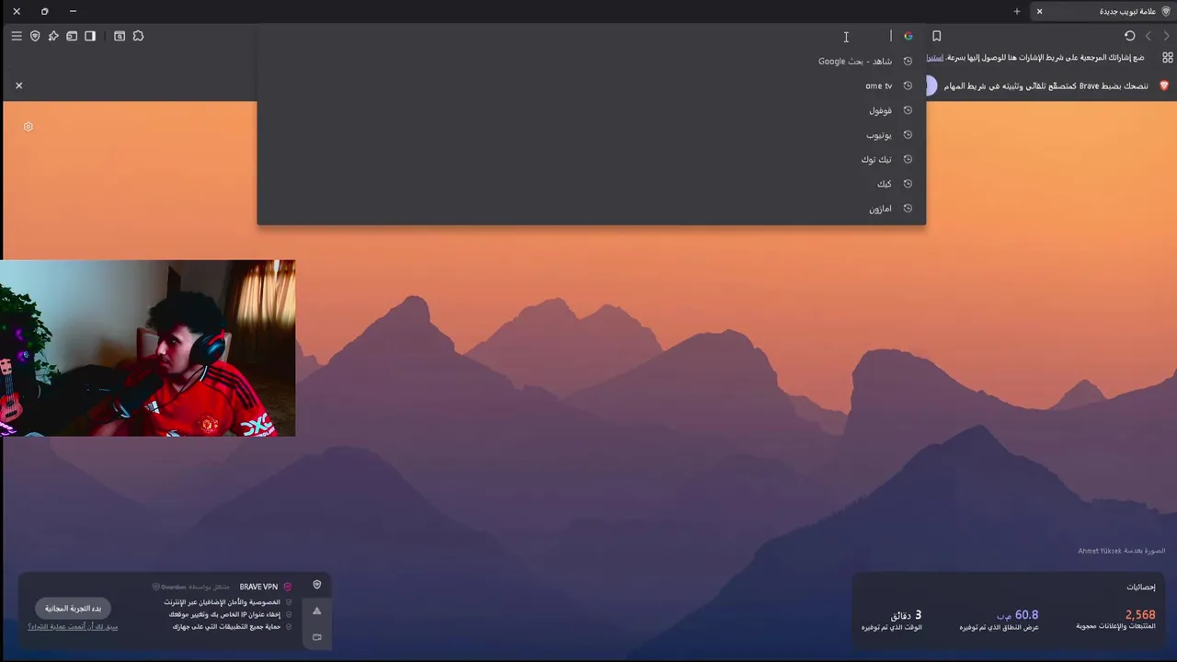Click the Google search engine icon

[x=908, y=36]
